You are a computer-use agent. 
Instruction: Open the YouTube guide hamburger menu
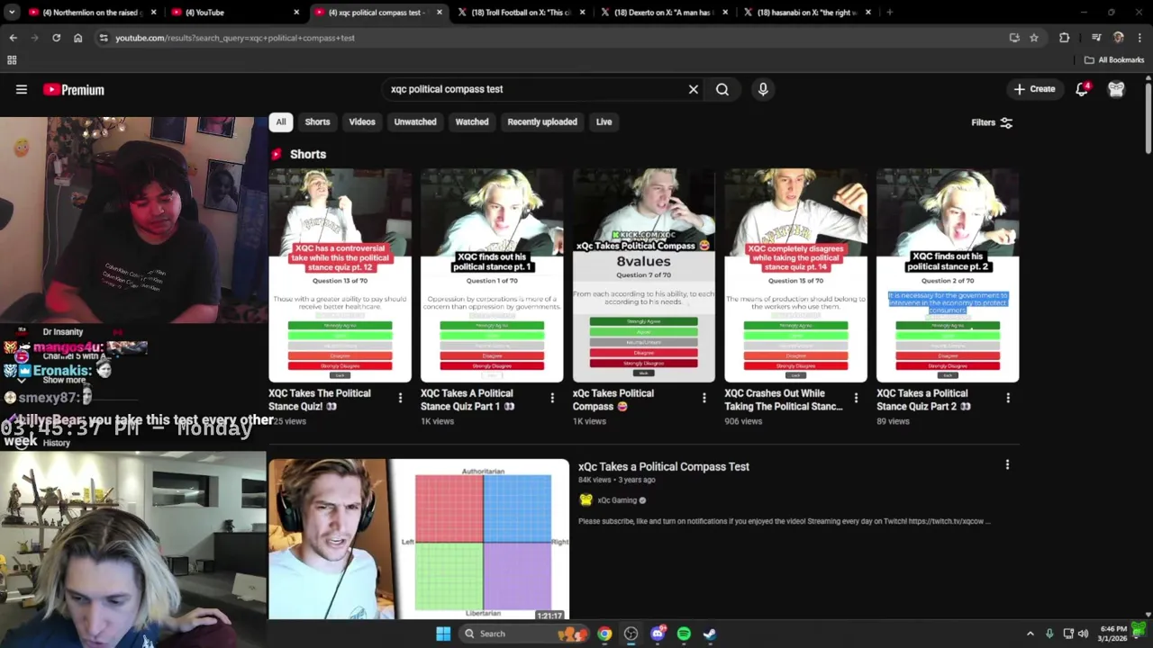(x=22, y=89)
